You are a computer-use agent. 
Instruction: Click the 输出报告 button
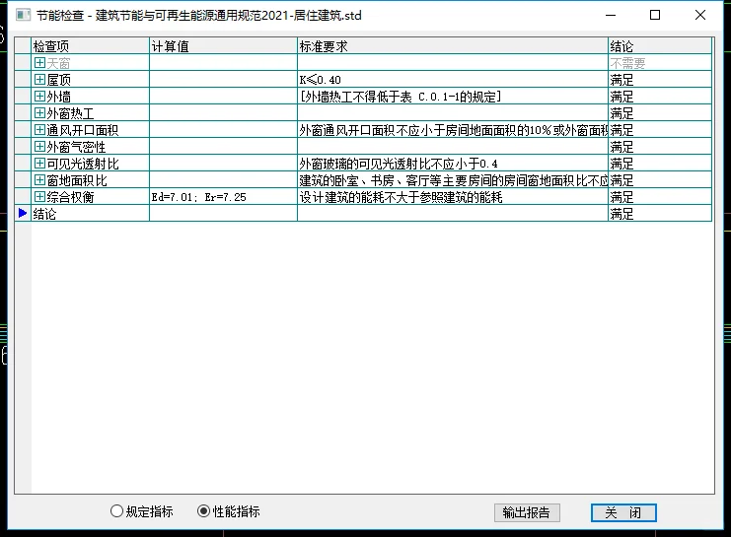tap(527, 512)
